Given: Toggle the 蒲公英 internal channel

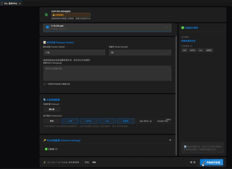Looking at the screenshot, I should [x=52, y=109].
